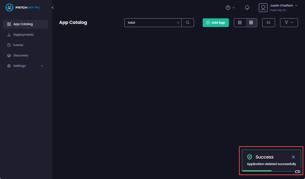305x179 pixels.
Task: Click the search magnifier button
Action: pyautogui.click(x=188, y=22)
